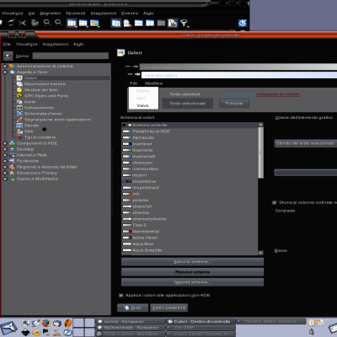Click Rimuovi schema button

click(x=192, y=272)
